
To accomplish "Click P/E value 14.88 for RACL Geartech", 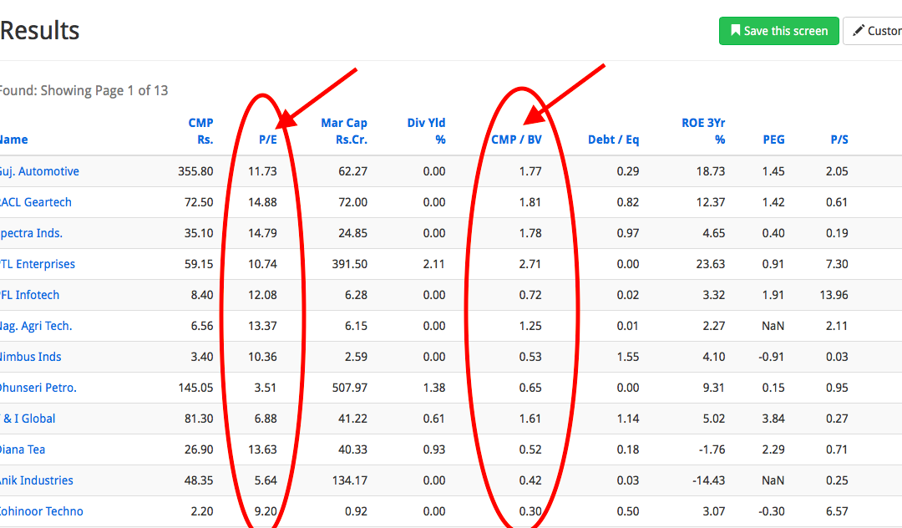I will tap(262, 202).
